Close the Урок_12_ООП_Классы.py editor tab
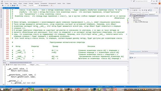 pos(18,8)
